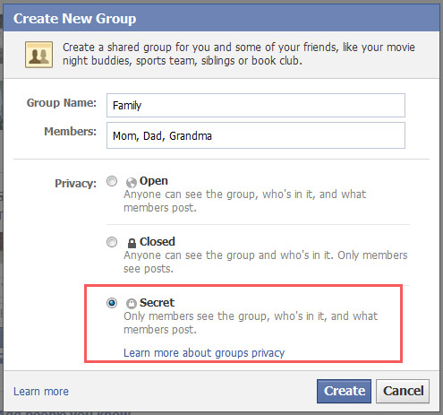The image size is (443, 415).
Task: Click the Secret privacy option label
Action: click(x=157, y=303)
